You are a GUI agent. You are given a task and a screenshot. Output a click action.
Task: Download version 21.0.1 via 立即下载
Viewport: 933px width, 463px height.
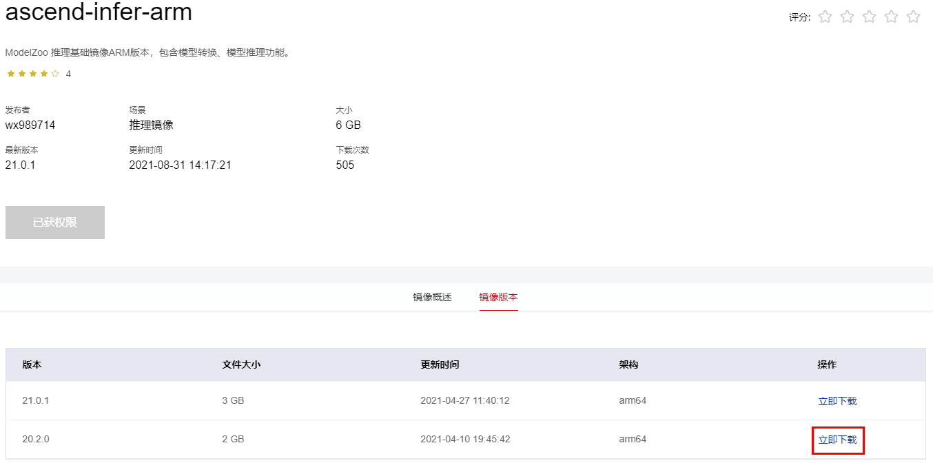point(837,401)
